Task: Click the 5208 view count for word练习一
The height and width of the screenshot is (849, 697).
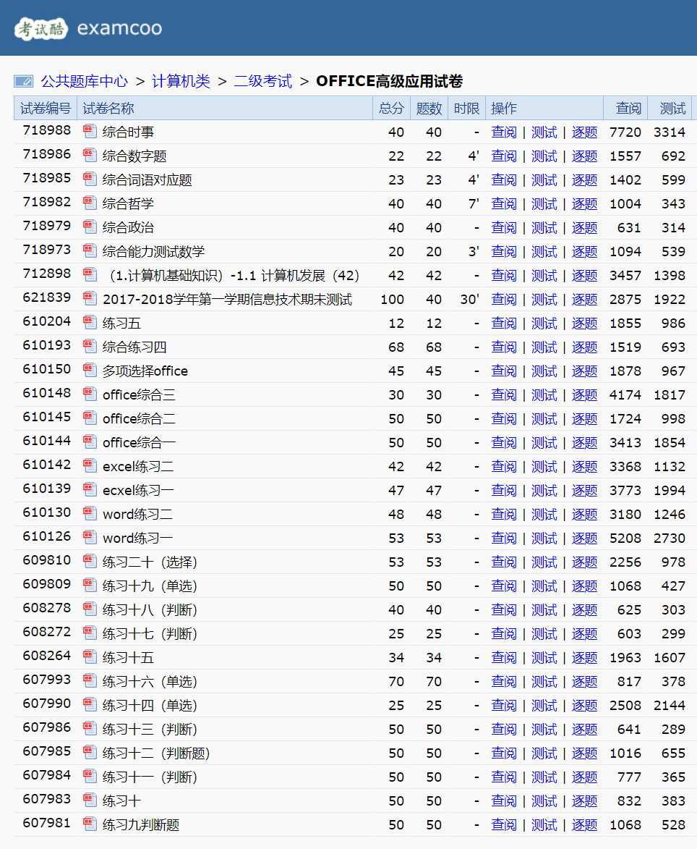Action: coord(625,538)
